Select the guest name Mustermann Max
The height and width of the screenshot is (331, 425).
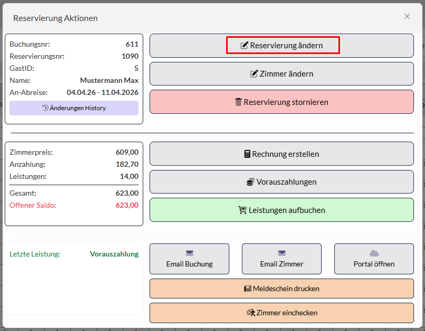109,80
